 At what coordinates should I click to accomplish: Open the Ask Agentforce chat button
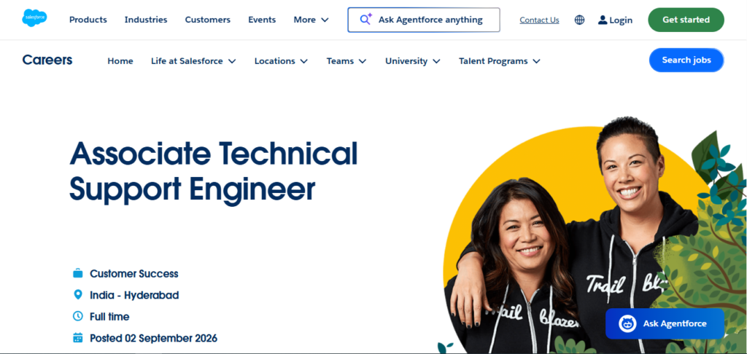tap(665, 323)
